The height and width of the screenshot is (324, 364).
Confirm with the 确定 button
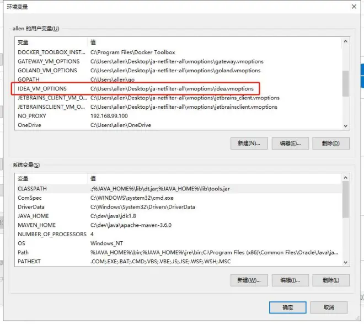(288, 307)
